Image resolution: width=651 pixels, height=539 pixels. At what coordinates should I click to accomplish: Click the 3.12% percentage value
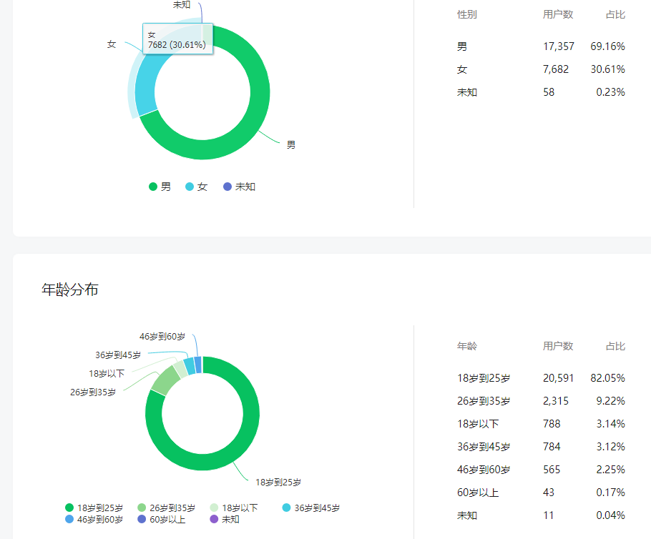610,447
